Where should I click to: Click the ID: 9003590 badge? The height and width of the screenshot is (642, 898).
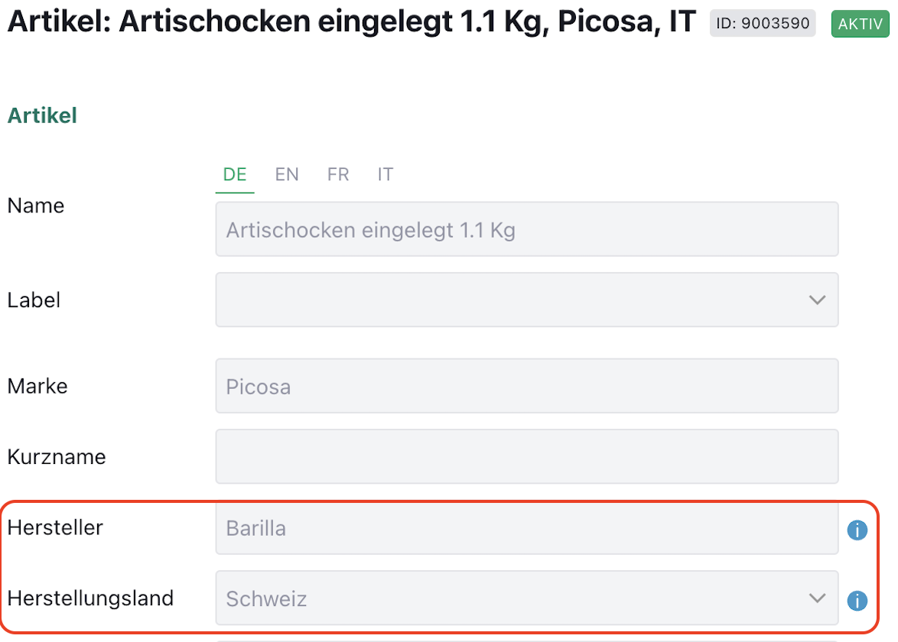coord(762,24)
